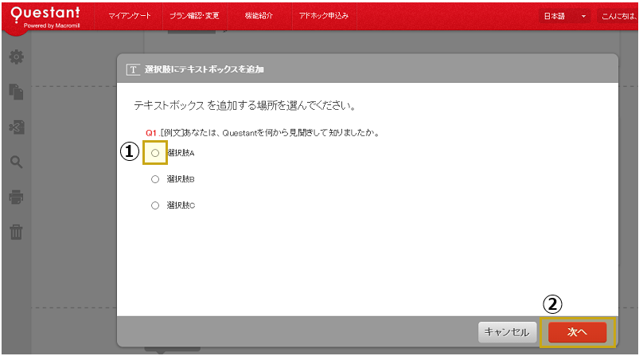Click the こんにちは user greeting
Screen dimensions: 639x356
(618, 16)
